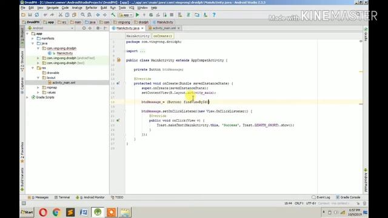388x218 pixels.
Task: Click the Open folder toolbar icon
Action: (x=23, y=15)
